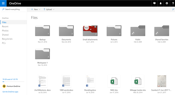
Task: Go to Photos in the sidebar
Action: [5, 30]
